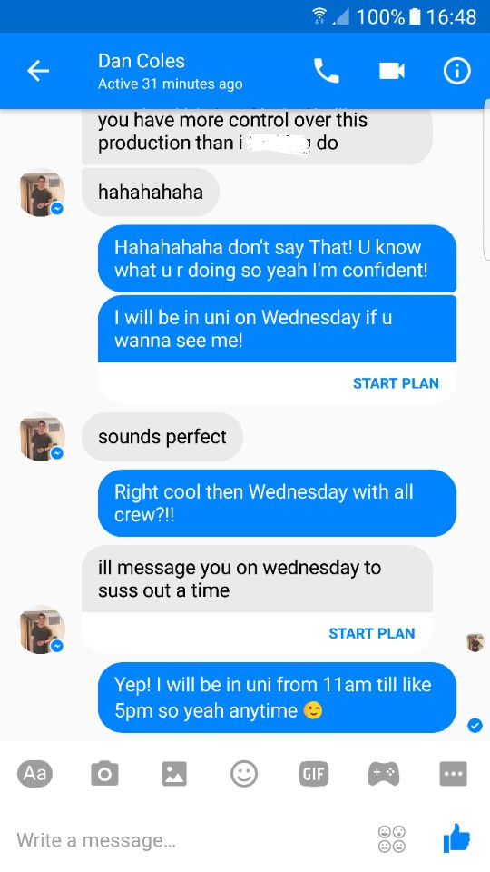Open conversation info via the i icon
490x872 pixels.
pyautogui.click(x=456, y=71)
